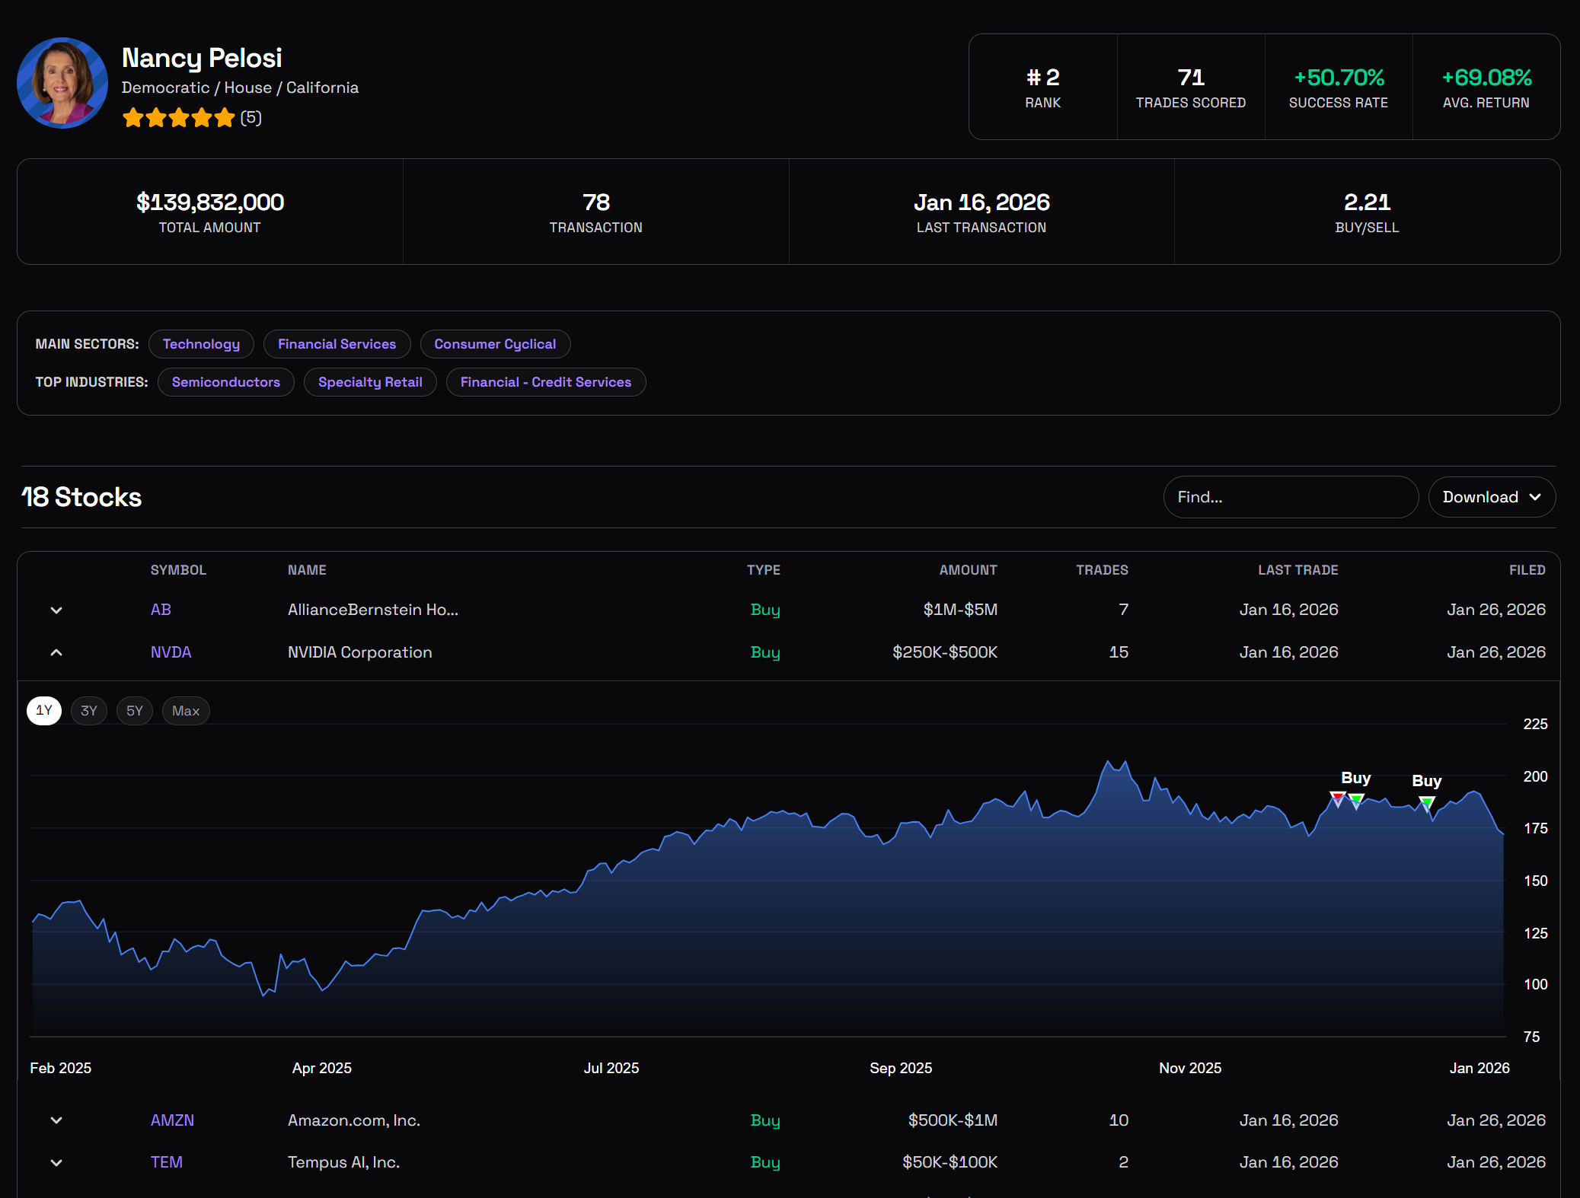This screenshot has height=1198, width=1580.
Task: Sort by the LAST TRADE column header
Action: click(x=1298, y=570)
